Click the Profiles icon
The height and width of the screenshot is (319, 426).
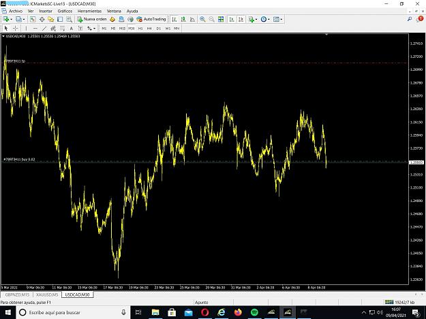point(18,19)
